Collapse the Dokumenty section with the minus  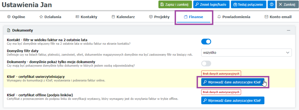(x=289, y=30)
